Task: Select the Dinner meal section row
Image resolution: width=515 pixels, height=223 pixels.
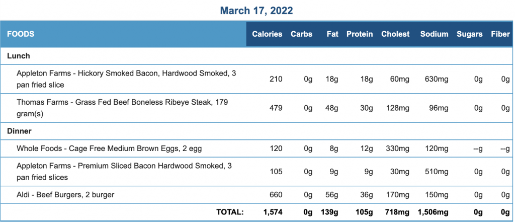Action: (256, 131)
